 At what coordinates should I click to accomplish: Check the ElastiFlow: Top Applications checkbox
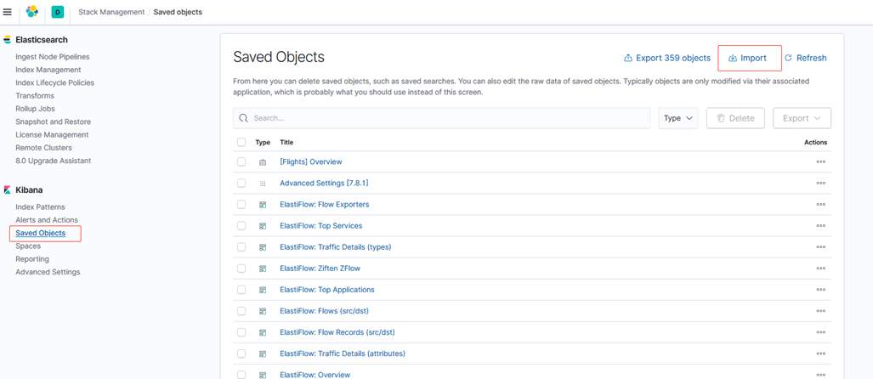[x=241, y=290]
